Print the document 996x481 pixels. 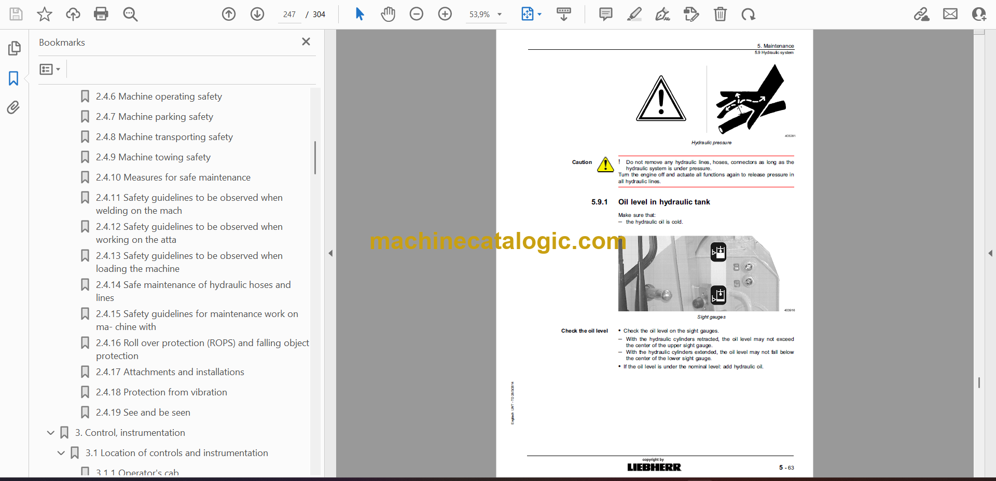coord(101,14)
